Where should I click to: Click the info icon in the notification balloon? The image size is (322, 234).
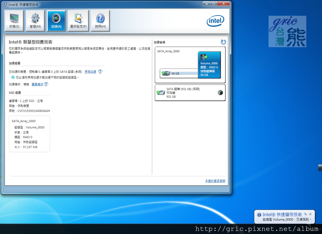coord(259,215)
